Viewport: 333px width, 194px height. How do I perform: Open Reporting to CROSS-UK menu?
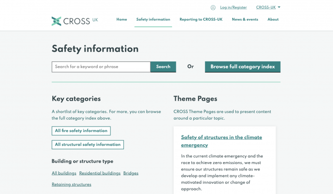(x=201, y=19)
